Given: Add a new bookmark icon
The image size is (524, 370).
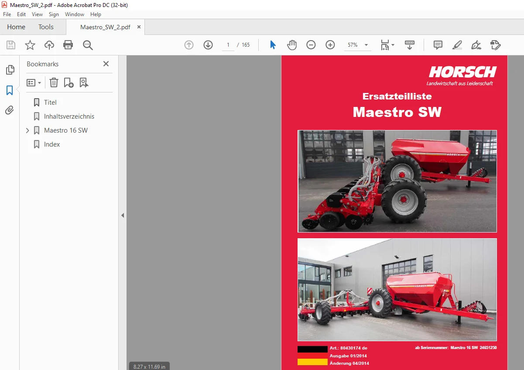Looking at the screenshot, I should click(68, 82).
